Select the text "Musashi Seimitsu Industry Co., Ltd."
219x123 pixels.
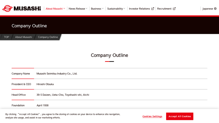click(x=57, y=74)
